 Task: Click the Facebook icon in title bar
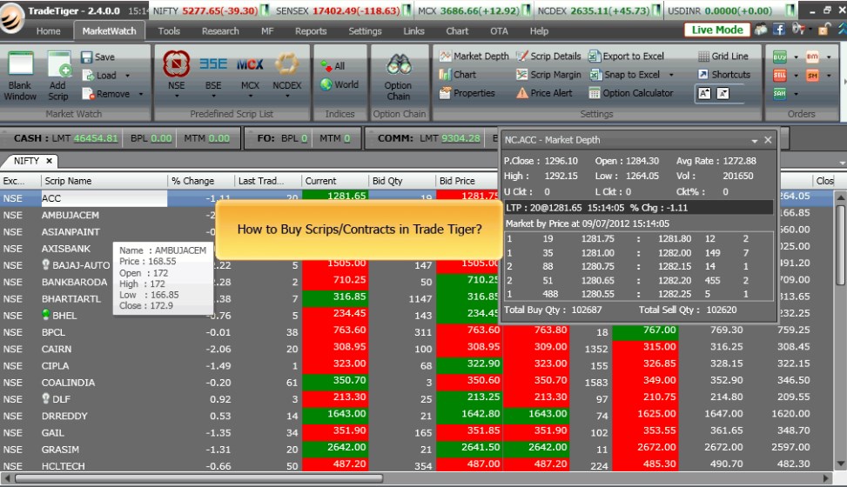click(779, 30)
